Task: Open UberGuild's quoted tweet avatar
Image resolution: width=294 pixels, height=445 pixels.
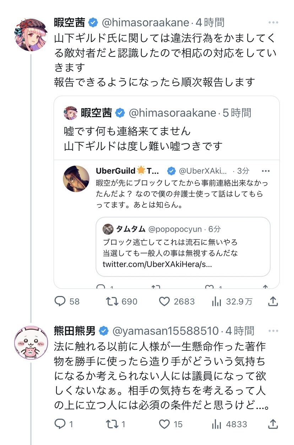Action: point(76,179)
